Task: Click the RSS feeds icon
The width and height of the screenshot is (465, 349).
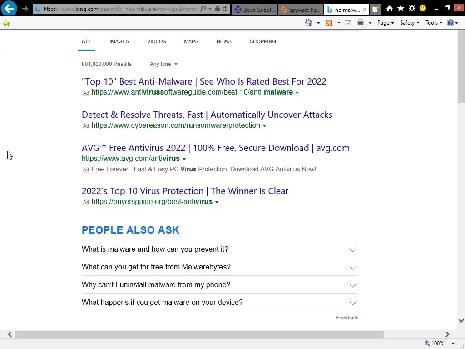Action: [329, 23]
